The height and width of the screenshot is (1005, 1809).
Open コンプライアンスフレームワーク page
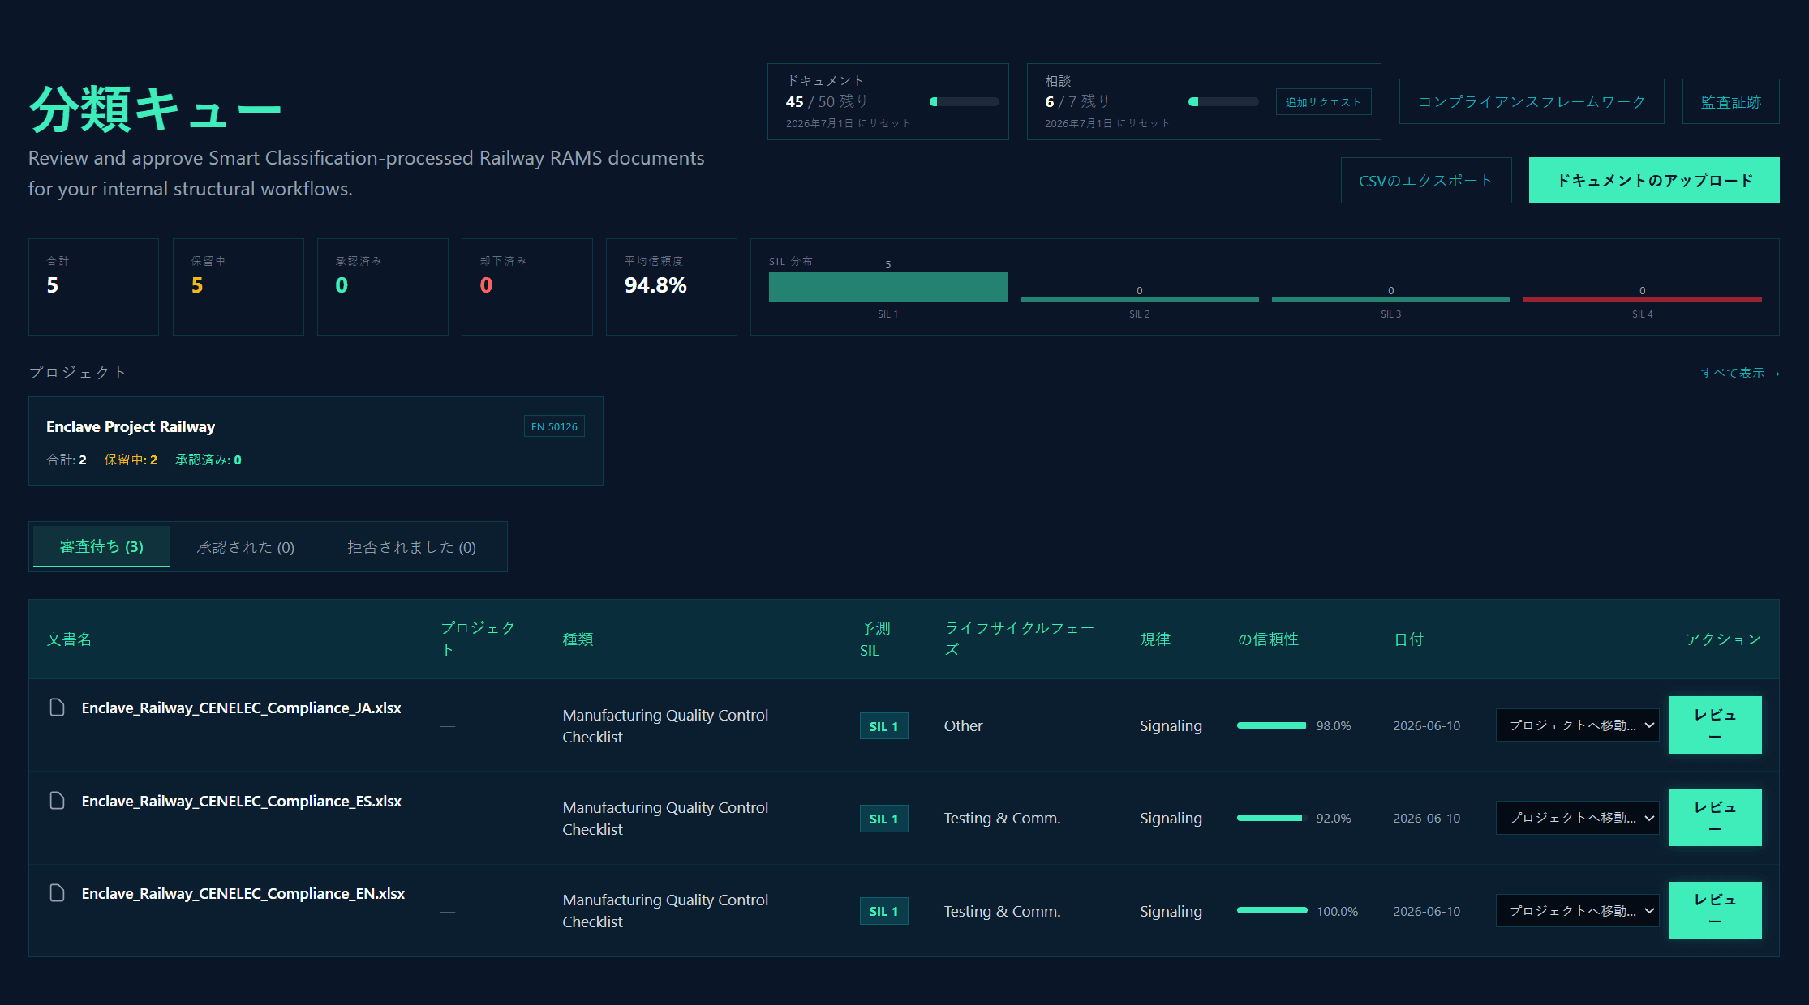(1532, 101)
